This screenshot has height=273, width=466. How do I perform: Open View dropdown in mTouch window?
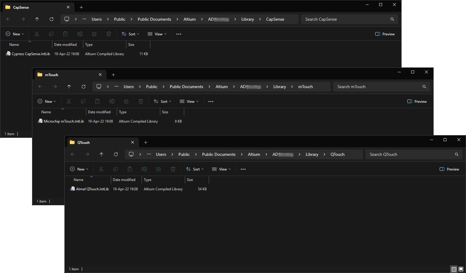pyautogui.click(x=189, y=102)
